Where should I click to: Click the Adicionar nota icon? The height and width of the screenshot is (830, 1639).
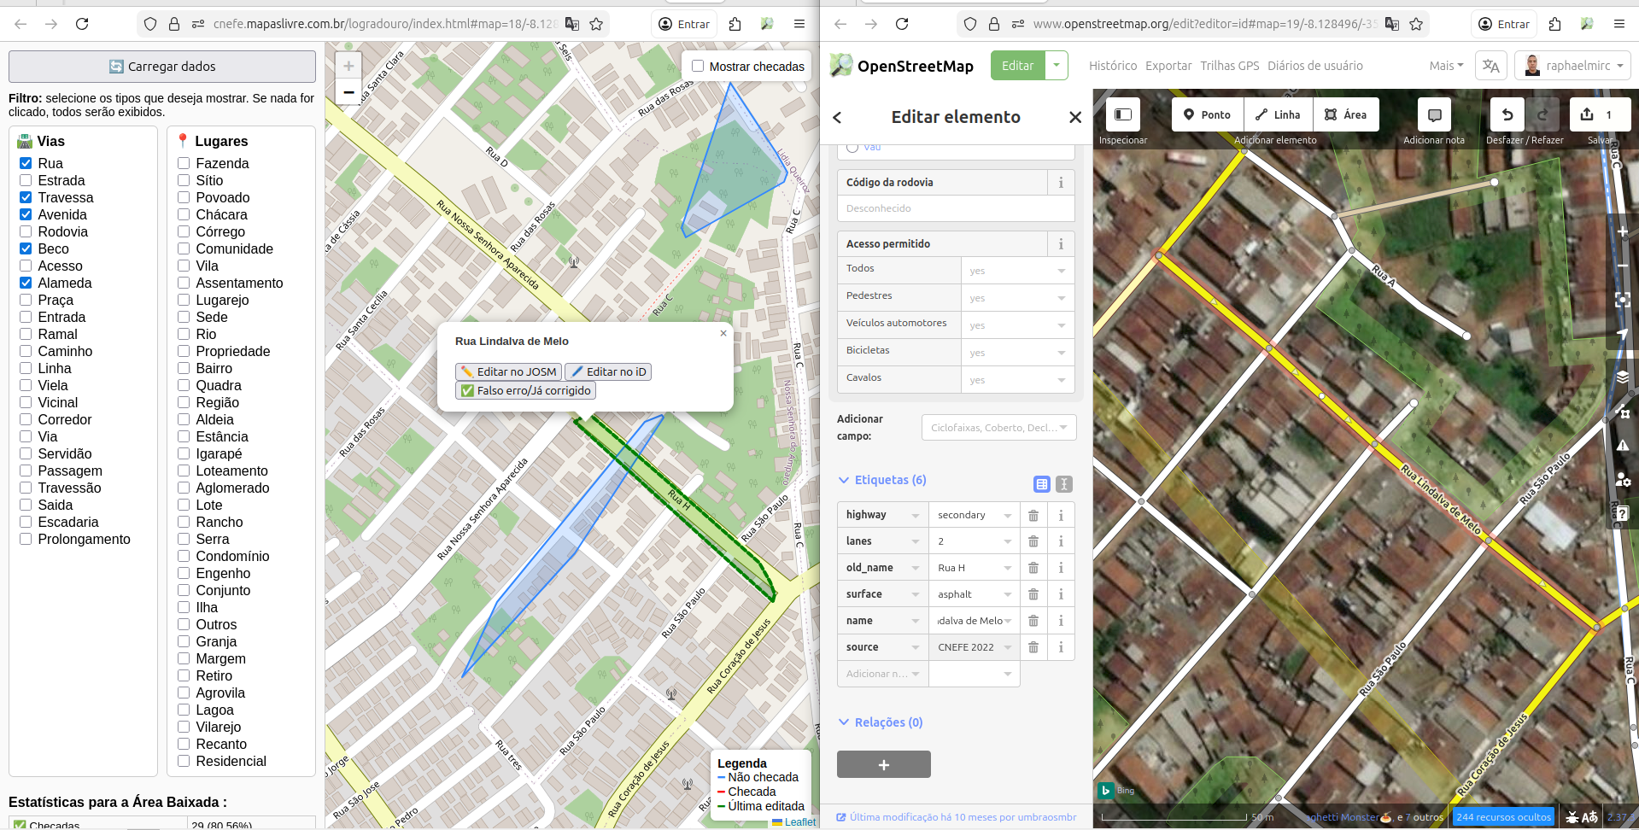[1434, 114]
